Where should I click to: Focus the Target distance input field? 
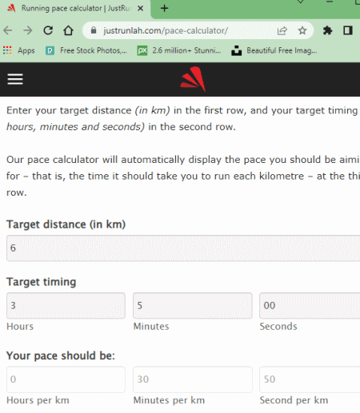tap(183, 248)
